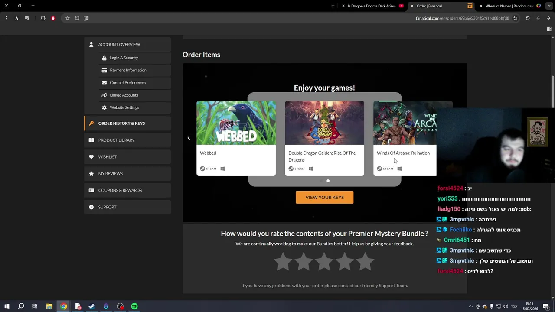The height and width of the screenshot is (312, 555).
Task: Click the Webbed game thumbnail
Action: tap(236, 123)
